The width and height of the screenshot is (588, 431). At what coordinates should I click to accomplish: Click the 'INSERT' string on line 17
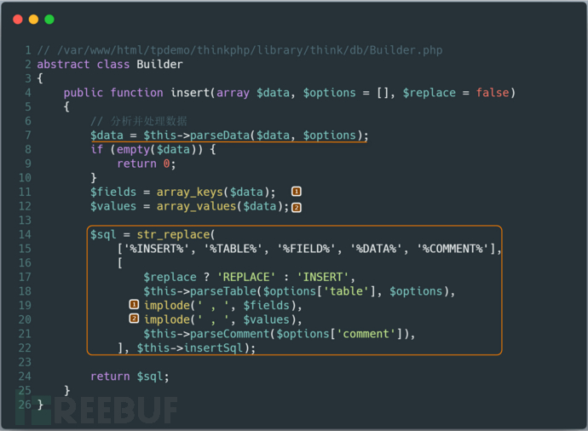[x=323, y=277]
